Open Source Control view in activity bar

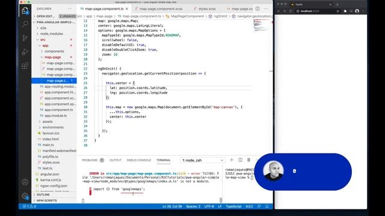coord(25,38)
